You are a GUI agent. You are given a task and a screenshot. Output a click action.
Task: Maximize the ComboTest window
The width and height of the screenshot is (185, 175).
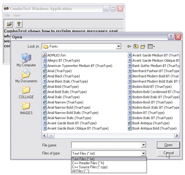point(113,8)
